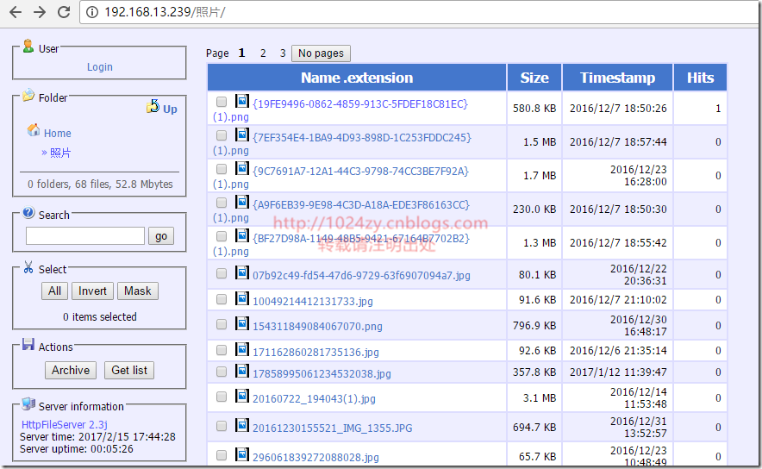Click the Get list button
762x469 pixels.
tap(129, 371)
